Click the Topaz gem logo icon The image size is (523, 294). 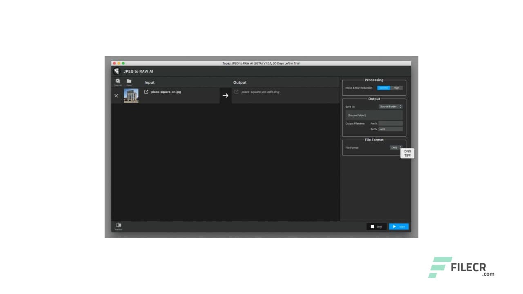(x=117, y=71)
